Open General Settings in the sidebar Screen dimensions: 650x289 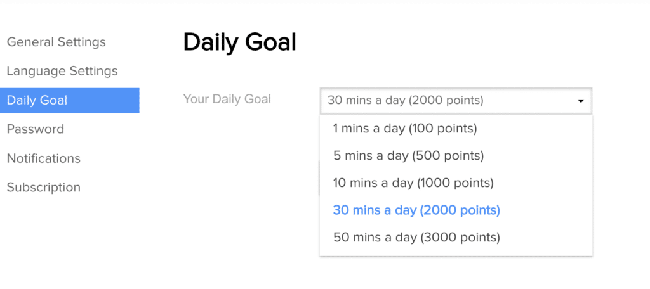[56, 42]
